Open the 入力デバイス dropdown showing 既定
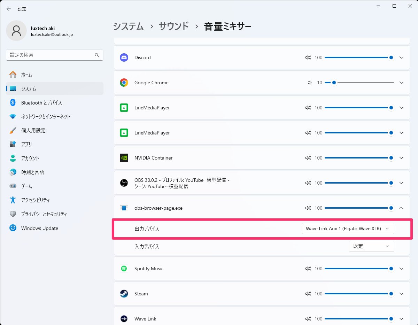This screenshot has width=418, height=325. click(371, 246)
